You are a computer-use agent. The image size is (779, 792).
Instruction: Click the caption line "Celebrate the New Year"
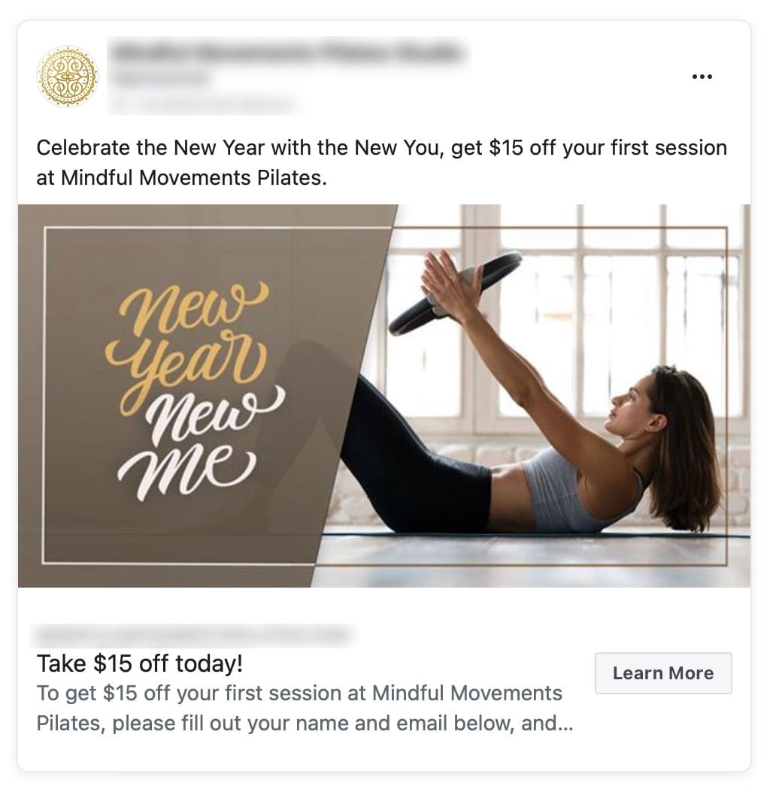tap(382, 148)
